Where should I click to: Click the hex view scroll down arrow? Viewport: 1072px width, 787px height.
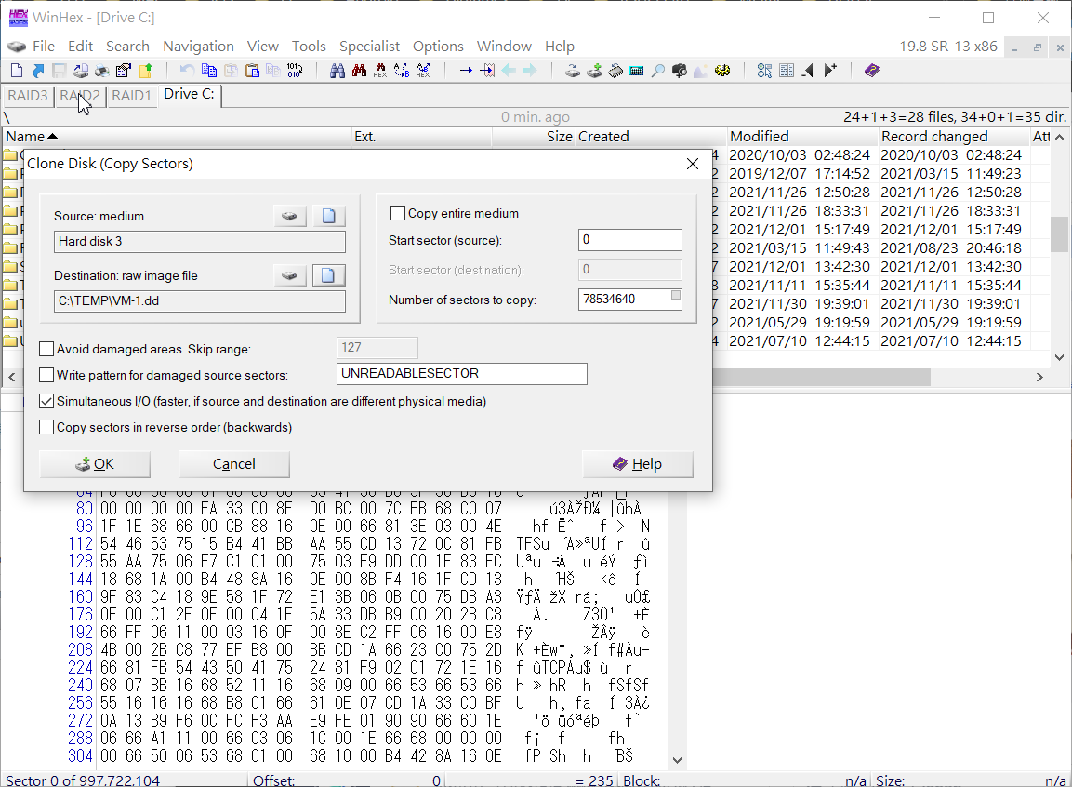point(677,760)
